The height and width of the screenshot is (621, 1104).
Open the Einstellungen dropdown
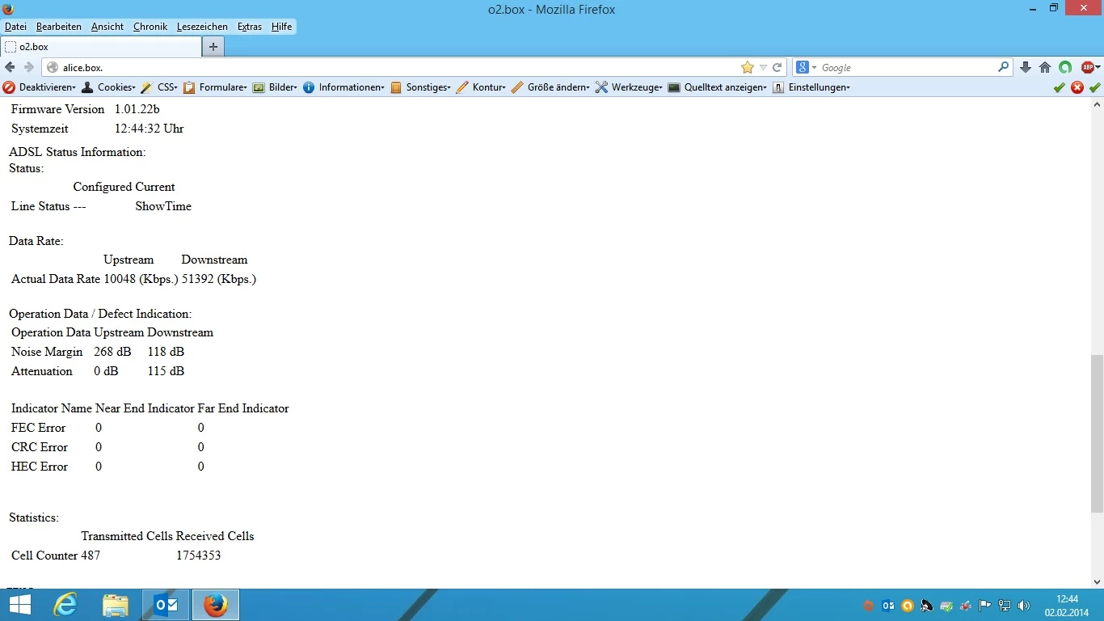(811, 87)
